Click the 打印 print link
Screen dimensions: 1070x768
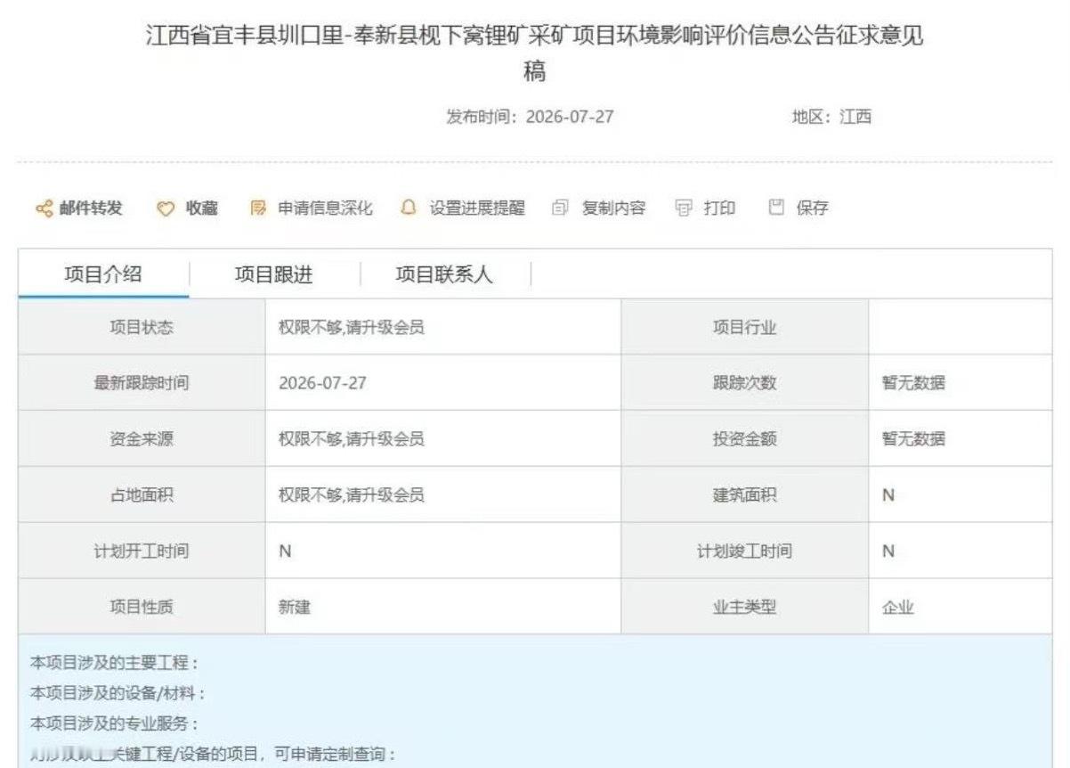click(719, 208)
